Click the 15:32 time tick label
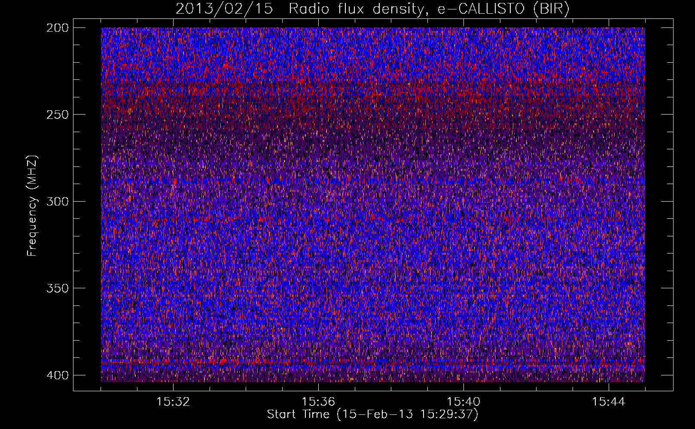Image resolution: width=695 pixels, height=429 pixels. 173,402
